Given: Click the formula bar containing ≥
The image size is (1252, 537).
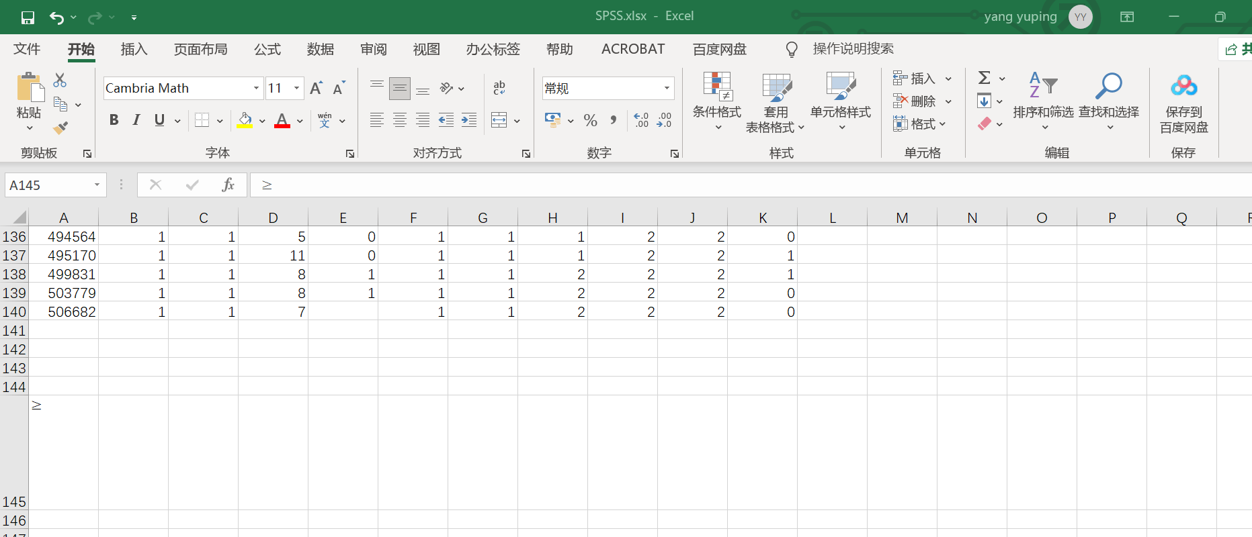Looking at the screenshot, I should point(751,185).
